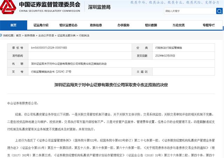
Task: Focus the keyword search input field
Action: [190, 11]
